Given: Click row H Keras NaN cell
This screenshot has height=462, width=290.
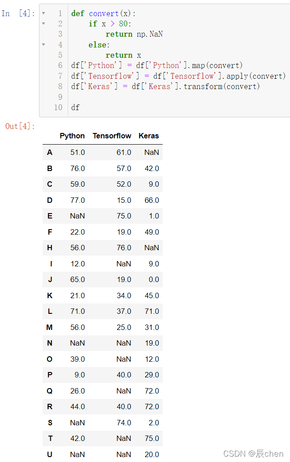Looking at the screenshot, I should 151,248.
